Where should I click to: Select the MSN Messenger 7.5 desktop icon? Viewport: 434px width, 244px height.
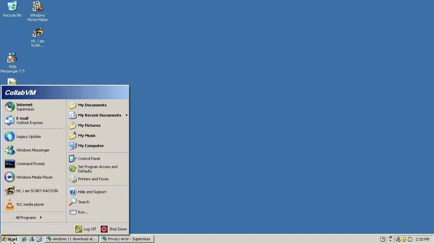[12, 63]
